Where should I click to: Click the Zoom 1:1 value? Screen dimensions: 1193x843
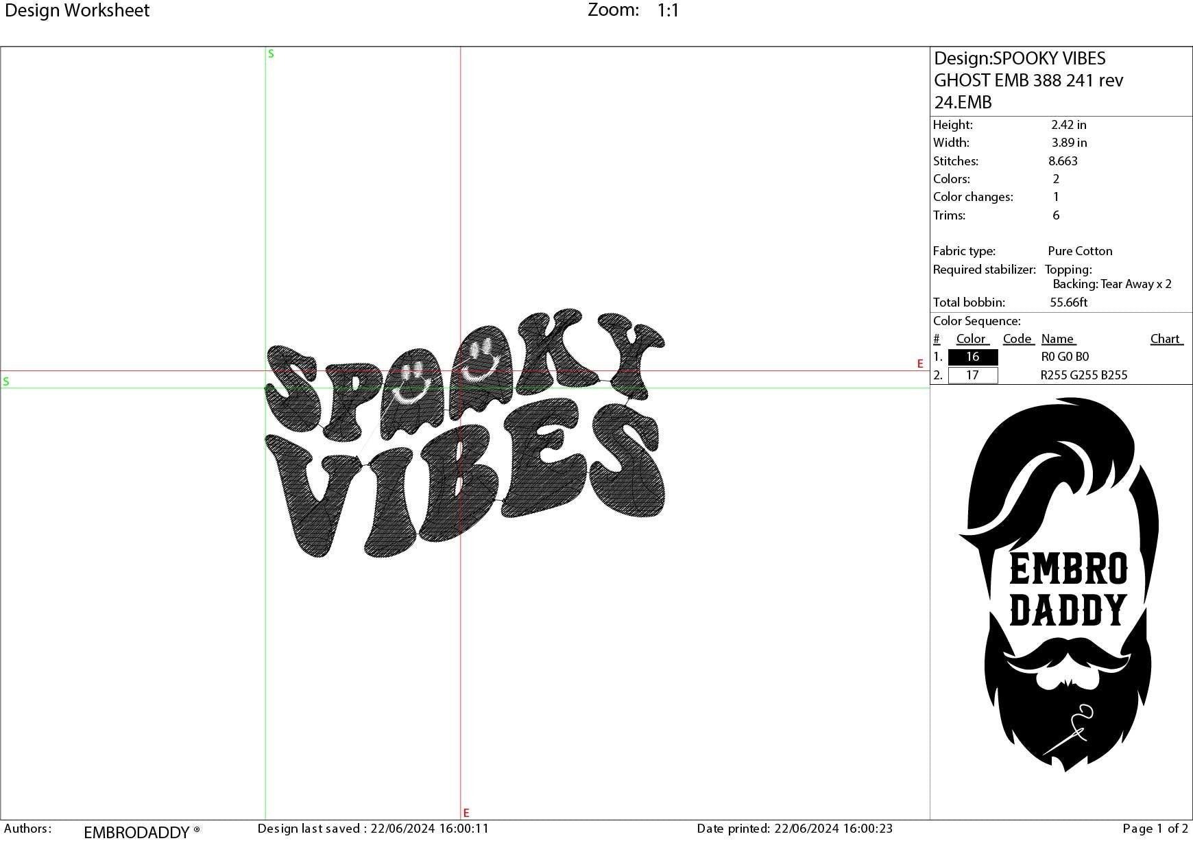668,10
